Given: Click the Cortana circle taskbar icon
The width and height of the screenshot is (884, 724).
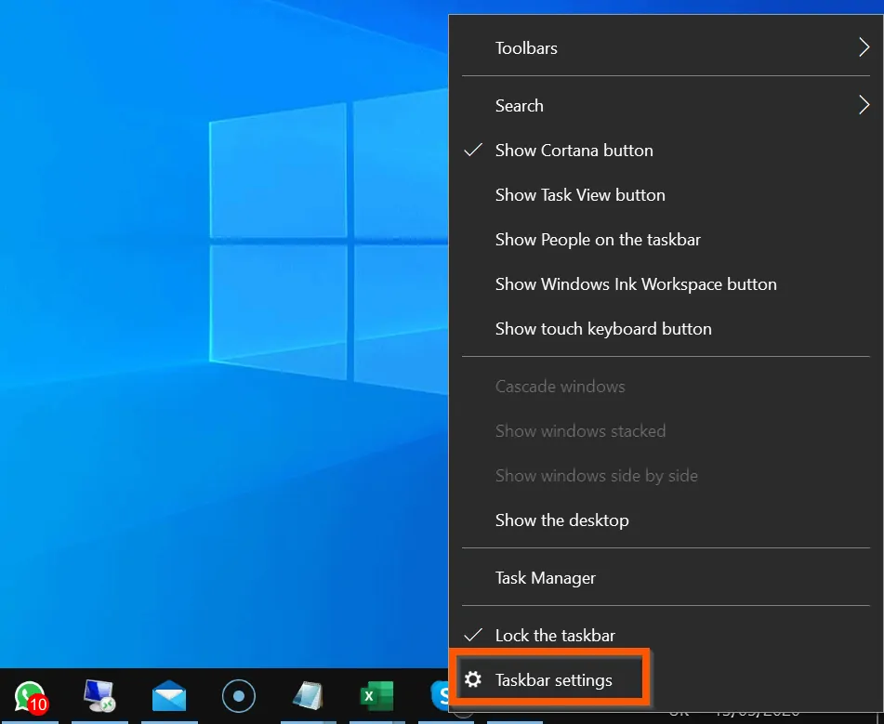Looking at the screenshot, I should point(239,696).
